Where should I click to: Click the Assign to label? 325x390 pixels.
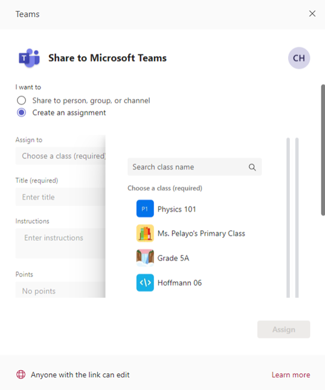point(29,140)
